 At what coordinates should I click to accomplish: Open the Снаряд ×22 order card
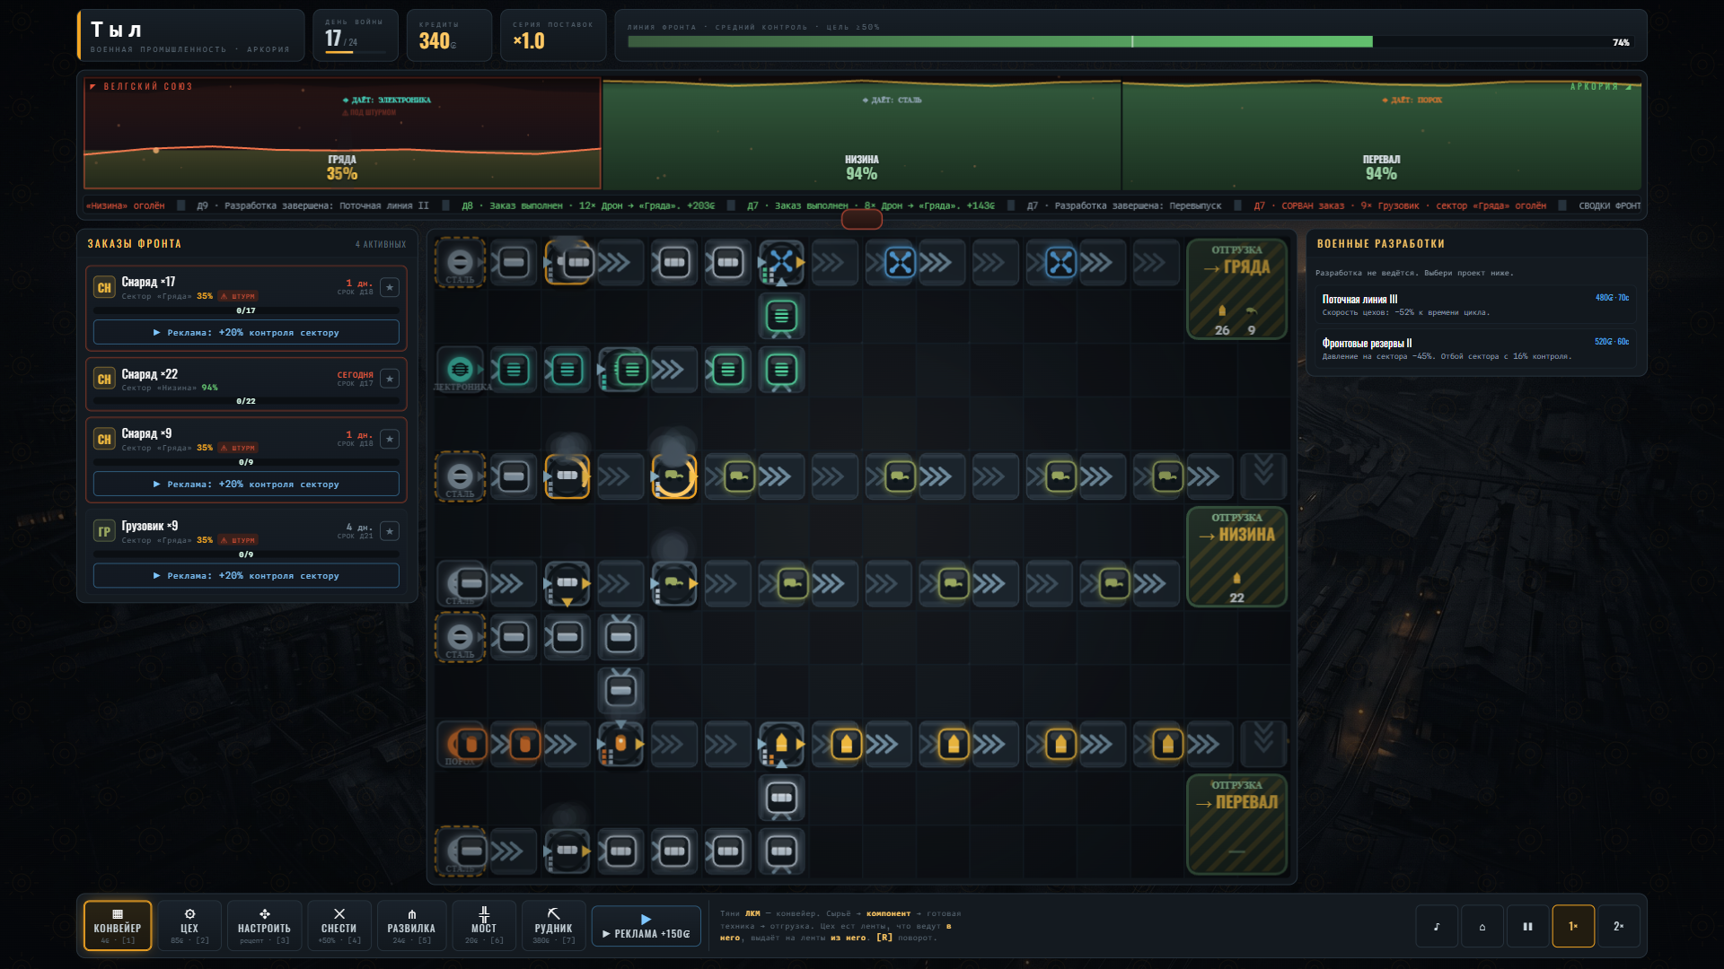click(x=246, y=384)
